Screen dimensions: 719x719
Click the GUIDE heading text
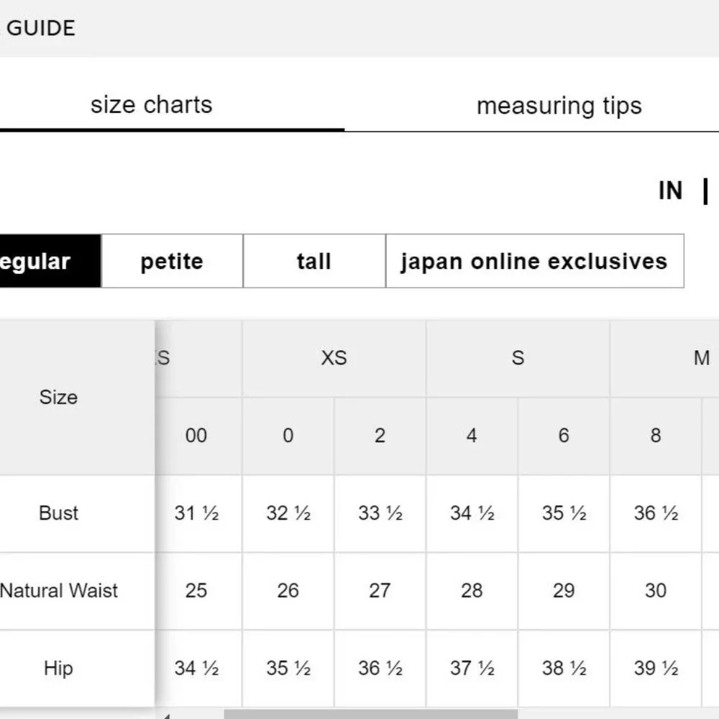41,29
